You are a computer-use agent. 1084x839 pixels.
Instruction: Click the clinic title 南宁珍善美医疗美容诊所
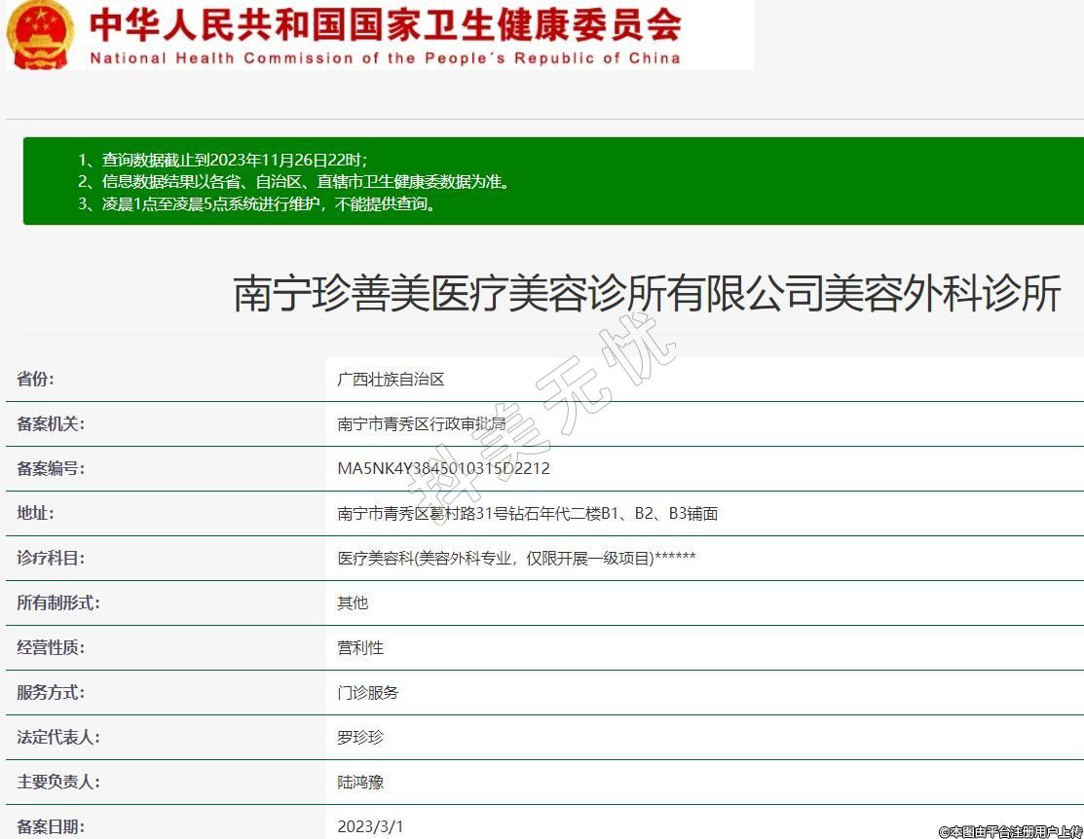[x=647, y=293]
